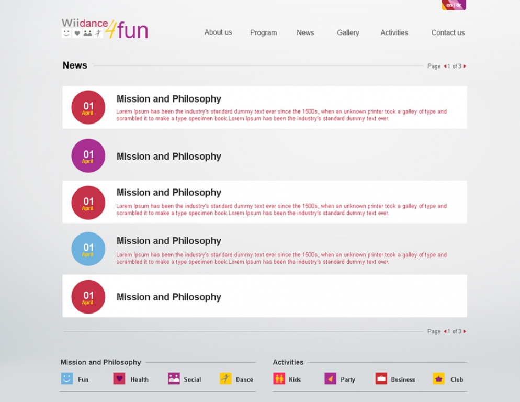
Task: Click the purple 01 April date badge
Action: click(x=88, y=155)
